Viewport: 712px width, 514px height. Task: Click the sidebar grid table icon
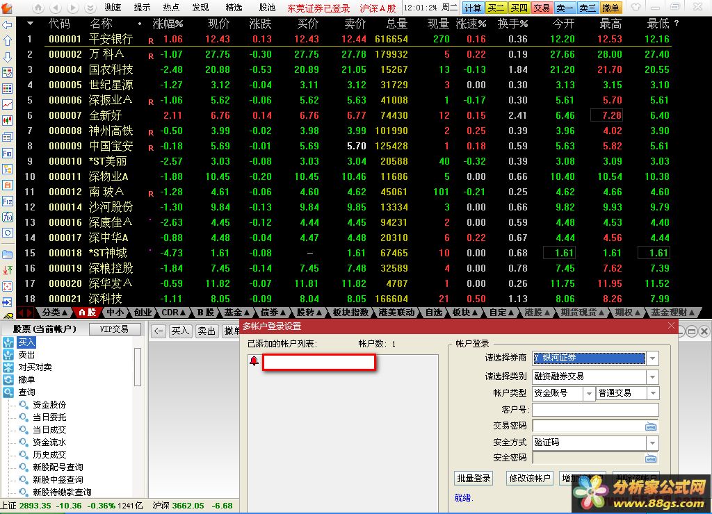(x=7, y=88)
